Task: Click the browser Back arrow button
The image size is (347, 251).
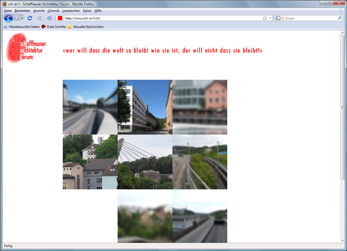Action: (x=8, y=18)
